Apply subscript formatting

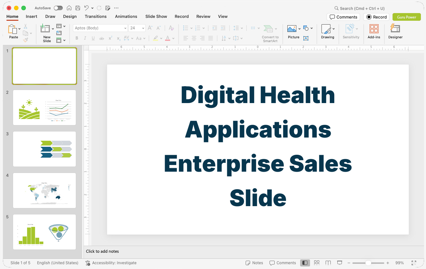coord(119,38)
